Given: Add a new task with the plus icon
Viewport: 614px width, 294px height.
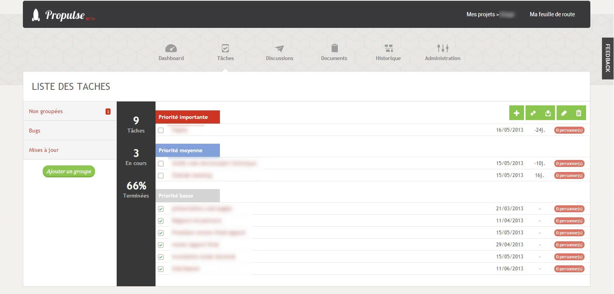Looking at the screenshot, I should 517,113.
